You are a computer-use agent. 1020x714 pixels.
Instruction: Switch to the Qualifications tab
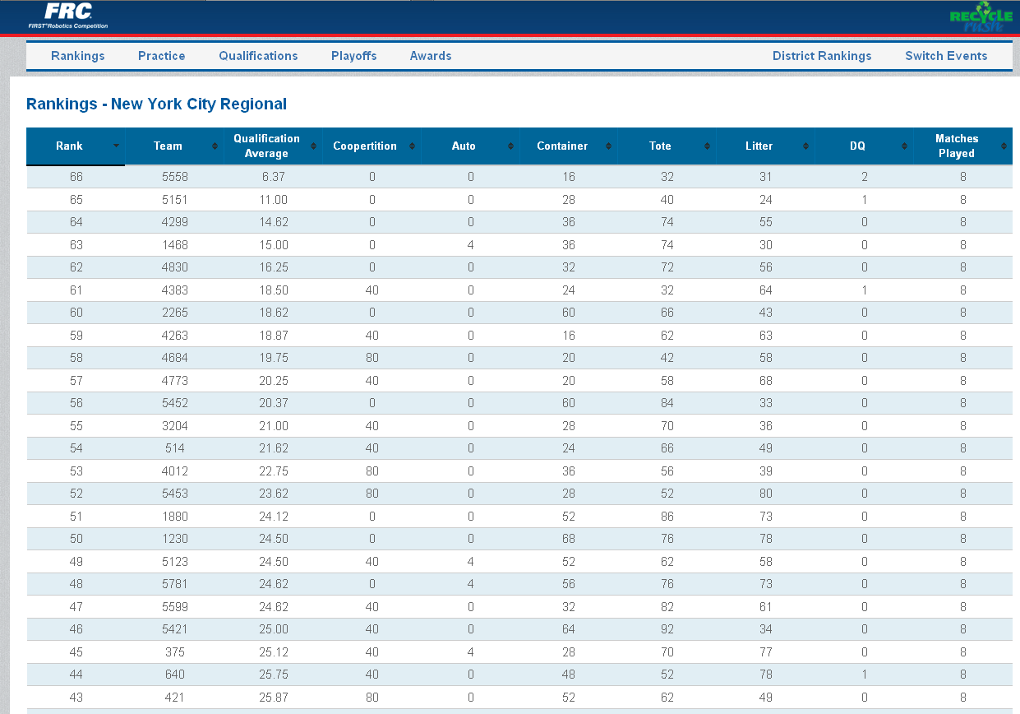(258, 56)
